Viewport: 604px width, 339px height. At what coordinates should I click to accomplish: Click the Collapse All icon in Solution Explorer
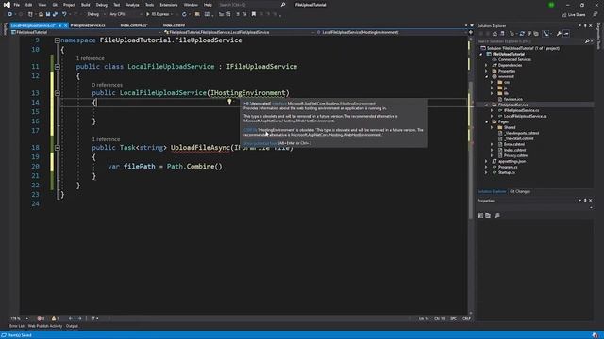[x=529, y=34]
